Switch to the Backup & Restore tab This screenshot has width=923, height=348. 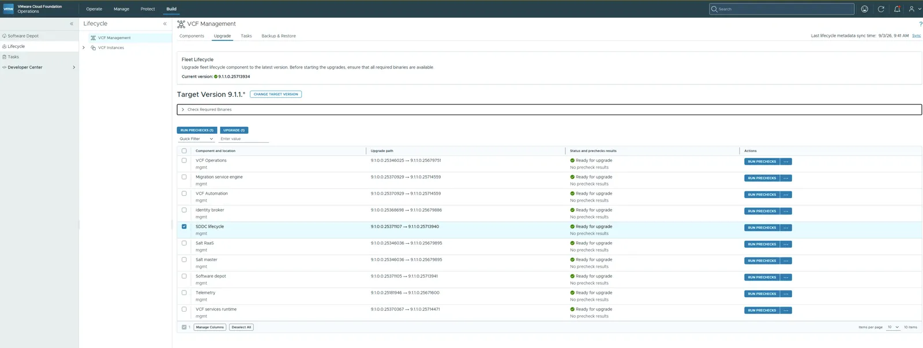[x=279, y=36]
